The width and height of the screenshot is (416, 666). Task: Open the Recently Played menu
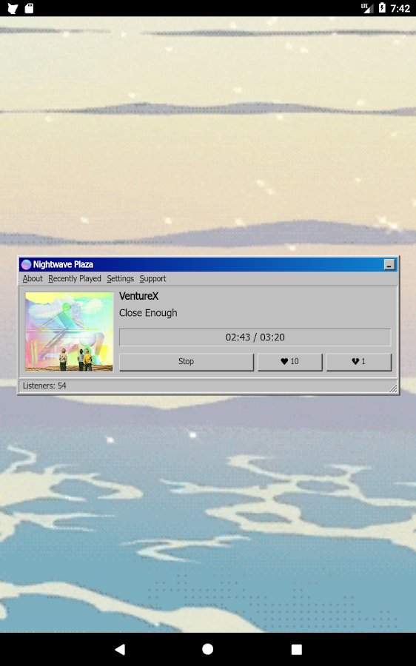(75, 279)
